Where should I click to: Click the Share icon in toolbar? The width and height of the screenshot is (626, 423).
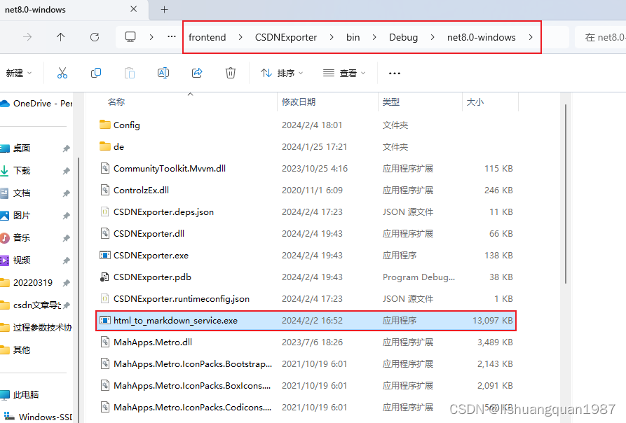click(197, 73)
